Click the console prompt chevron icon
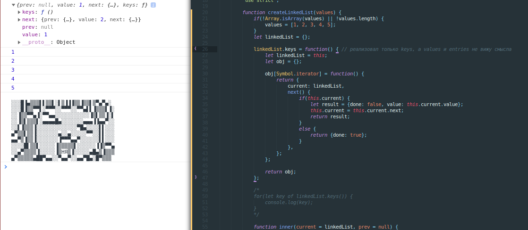This screenshot has height=230, width=528. [6, 166]
